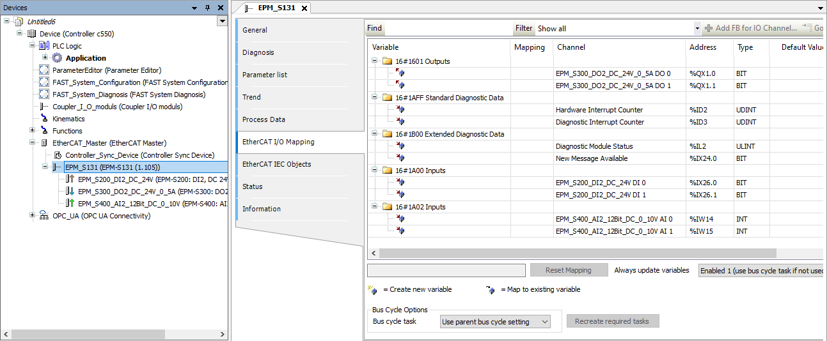Open the Devices panel dropdown arrow
The image size is (827, 341).
point(194,8)
